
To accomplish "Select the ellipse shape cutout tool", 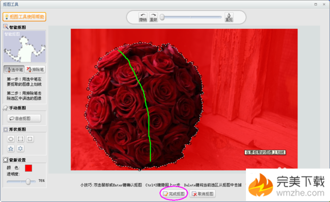I will pos(11,139).
